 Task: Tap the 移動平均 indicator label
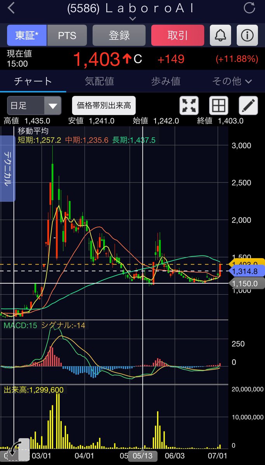tap(33, 131)
